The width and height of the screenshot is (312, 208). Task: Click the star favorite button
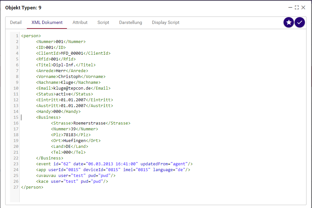(x=288, y=22)
